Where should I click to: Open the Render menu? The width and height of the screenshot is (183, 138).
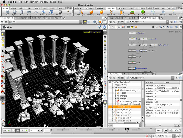[x=34, y=2]
